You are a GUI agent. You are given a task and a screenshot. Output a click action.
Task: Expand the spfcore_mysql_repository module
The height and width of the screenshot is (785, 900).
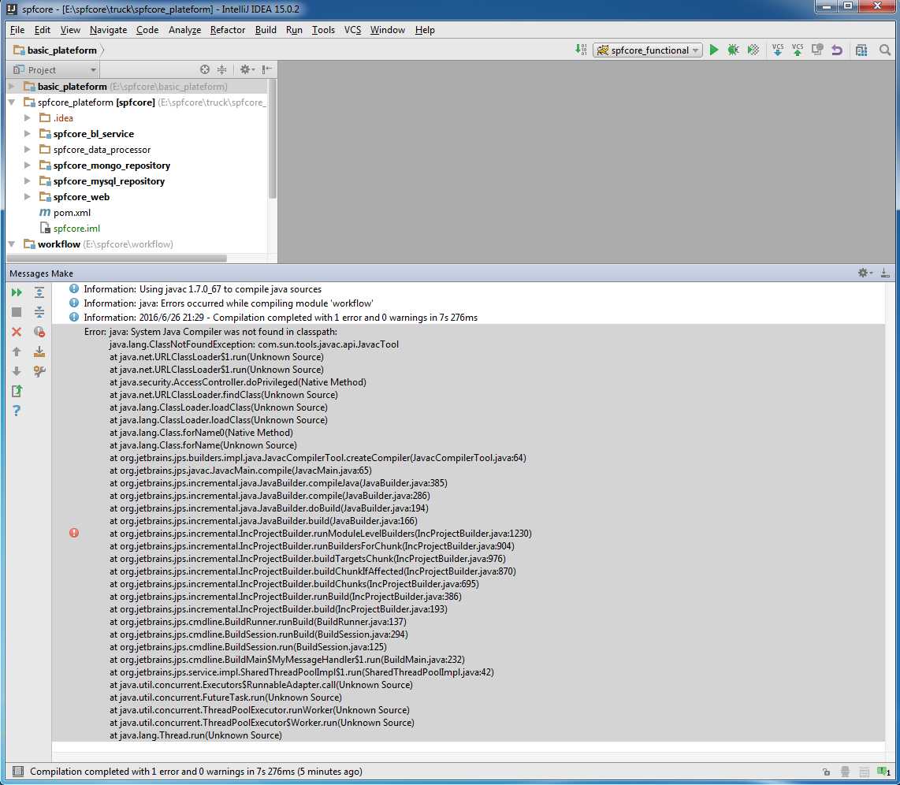click(27, 181)
